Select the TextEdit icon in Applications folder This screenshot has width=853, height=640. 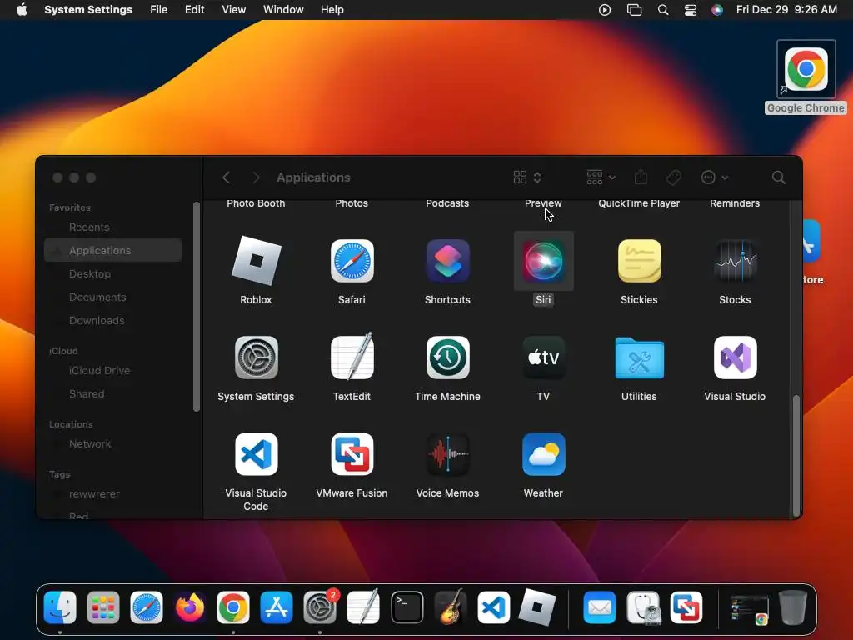[x=352, y=357]
